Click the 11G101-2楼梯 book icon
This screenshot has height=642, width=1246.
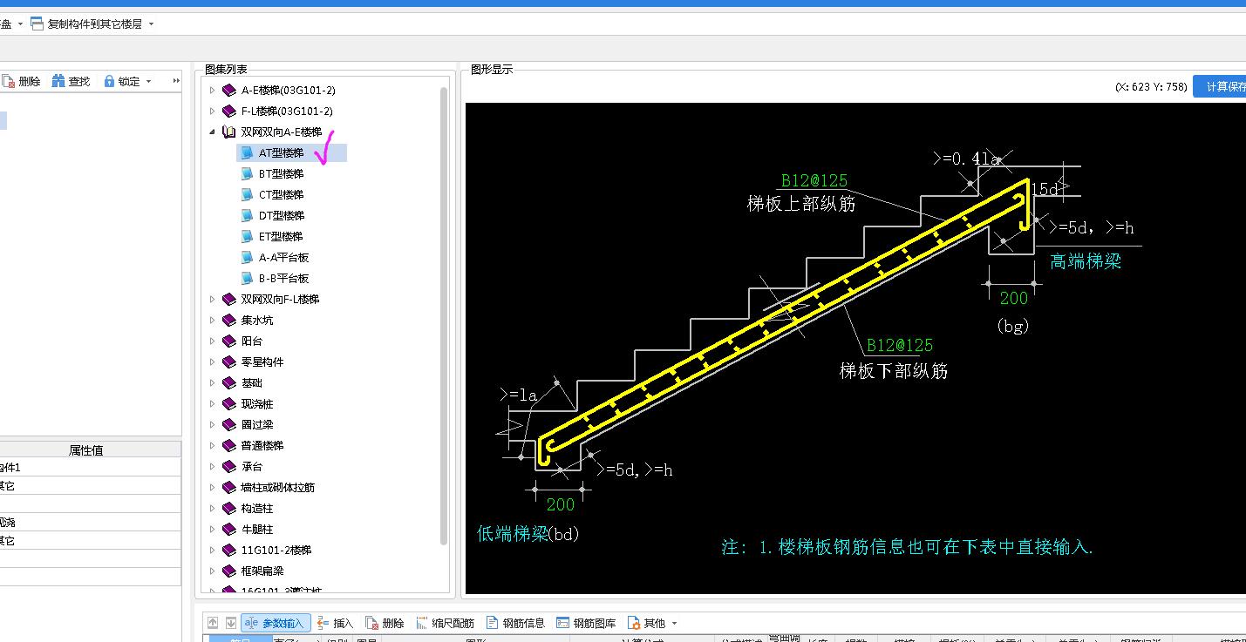coord(229,550)
